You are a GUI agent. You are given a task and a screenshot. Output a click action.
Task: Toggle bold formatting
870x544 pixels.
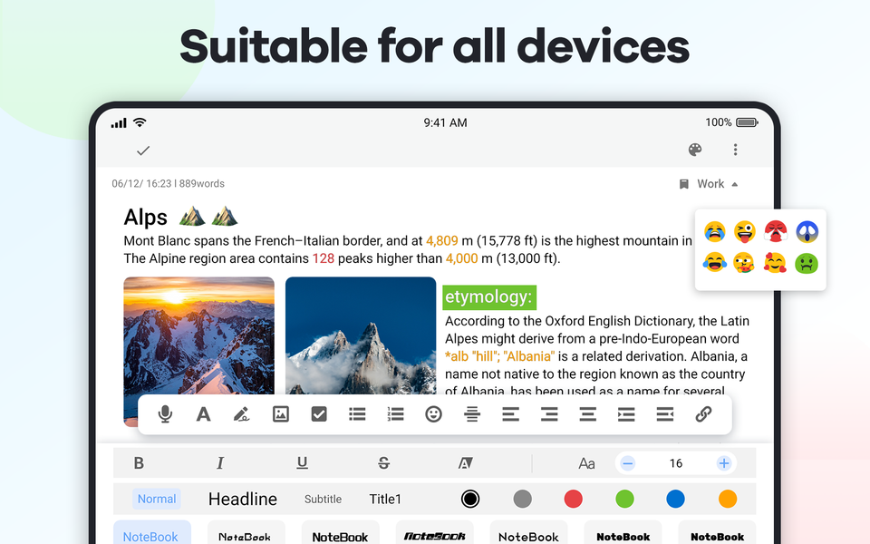[x=139, y=463]
